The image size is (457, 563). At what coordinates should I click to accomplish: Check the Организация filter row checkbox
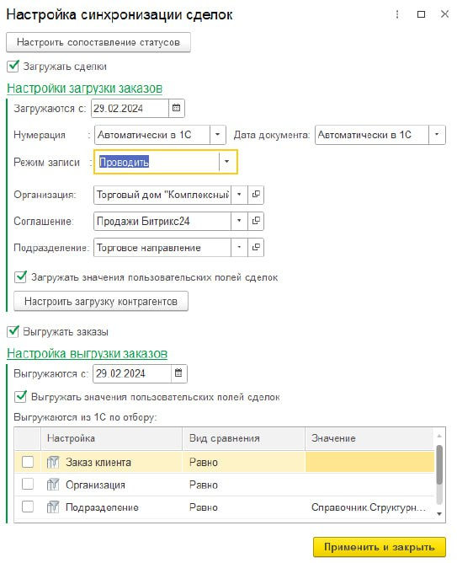(28, 485)
